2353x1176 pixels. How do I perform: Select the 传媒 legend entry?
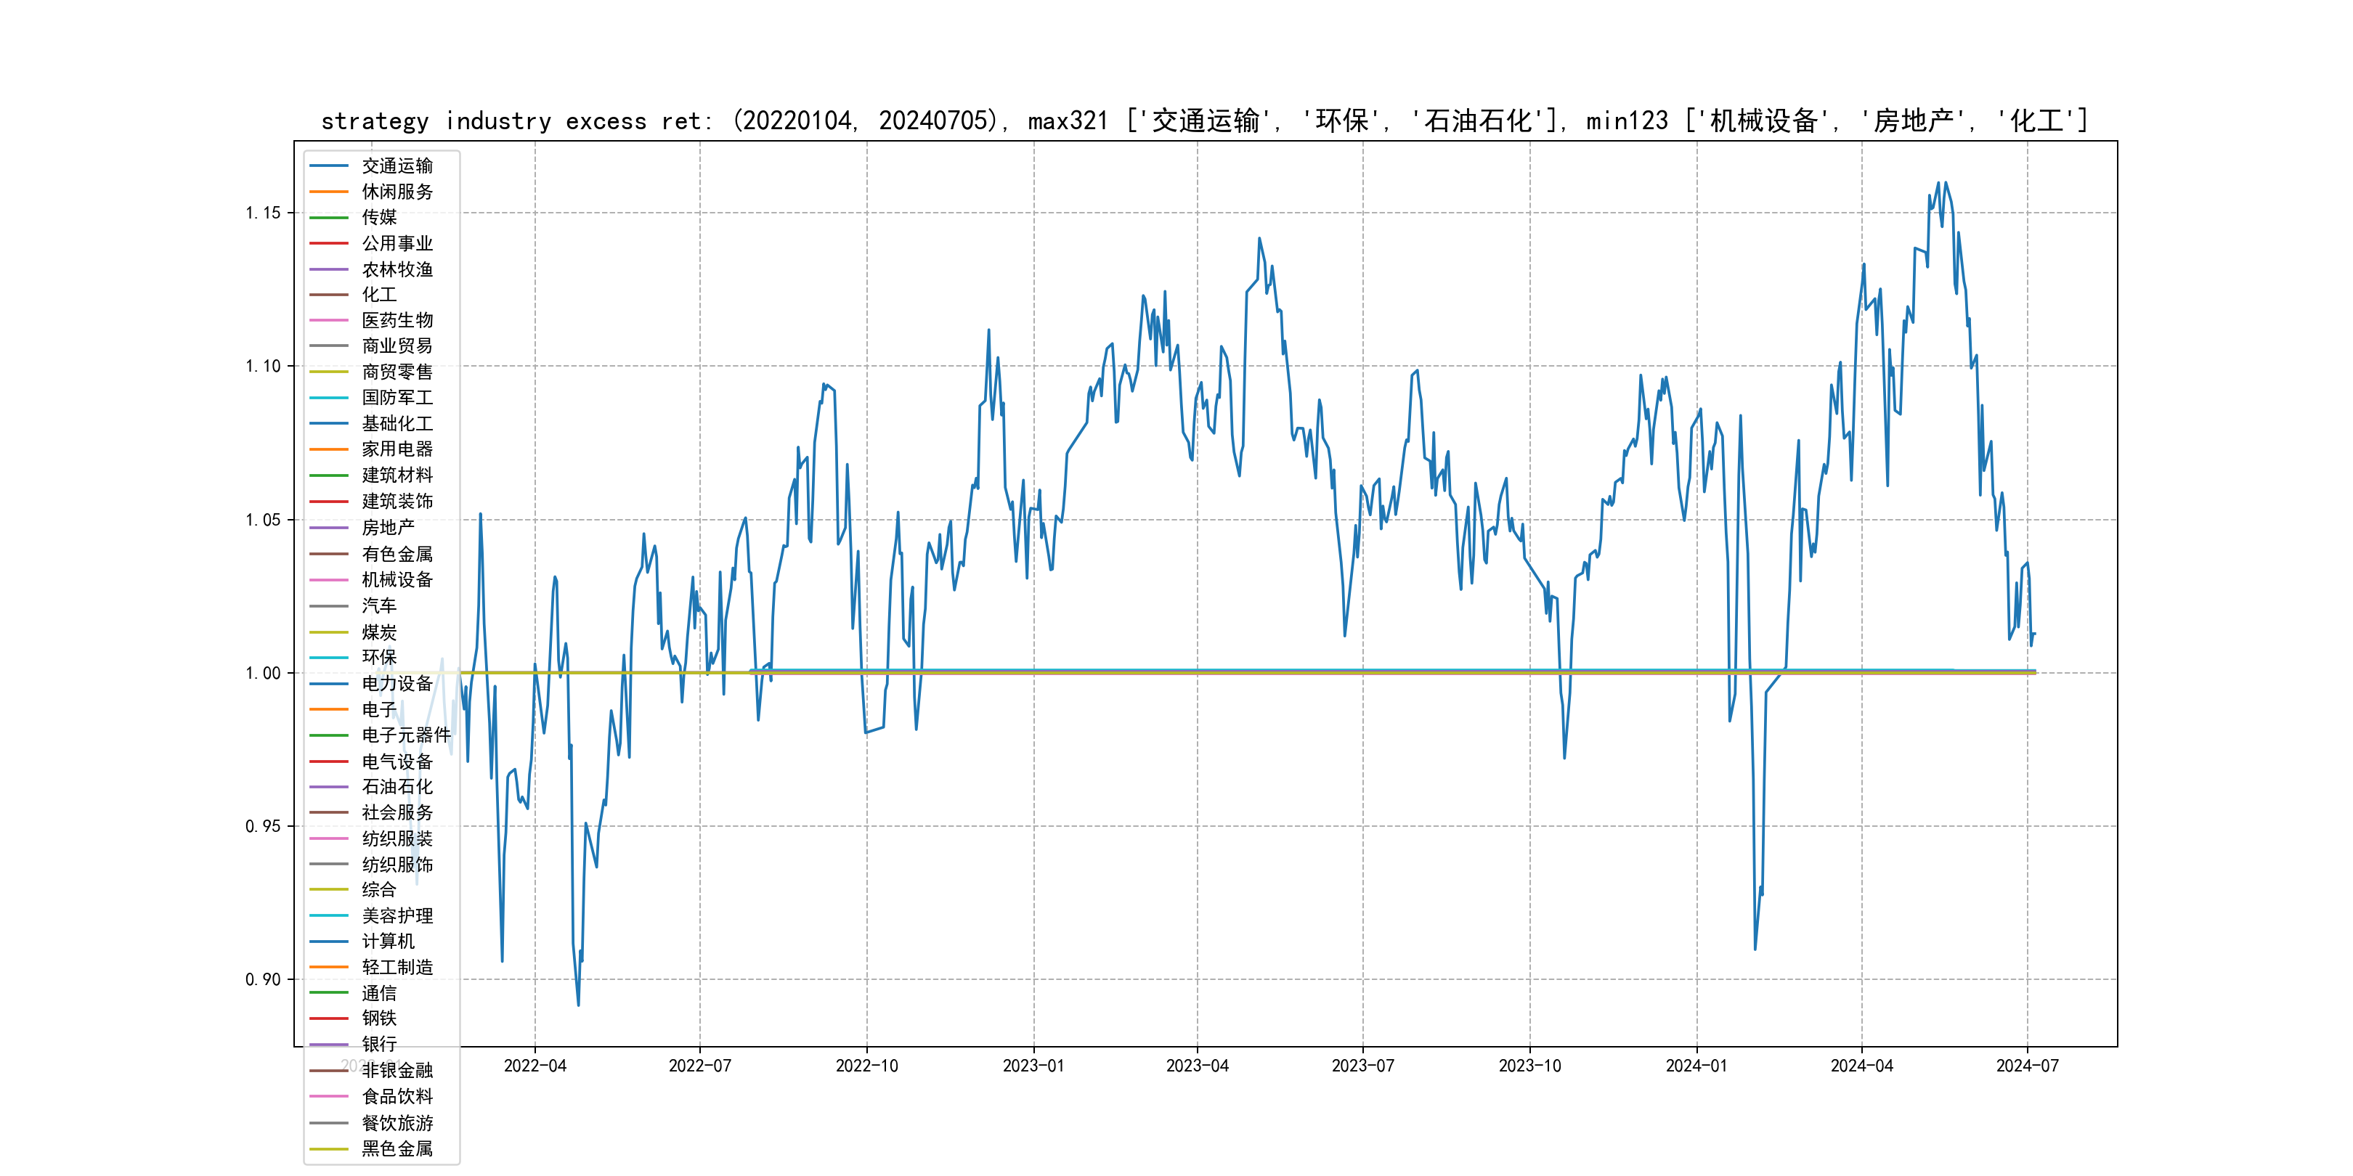[379, 217]
